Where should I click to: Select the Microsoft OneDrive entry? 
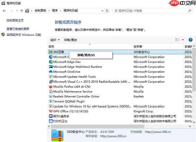120,72
